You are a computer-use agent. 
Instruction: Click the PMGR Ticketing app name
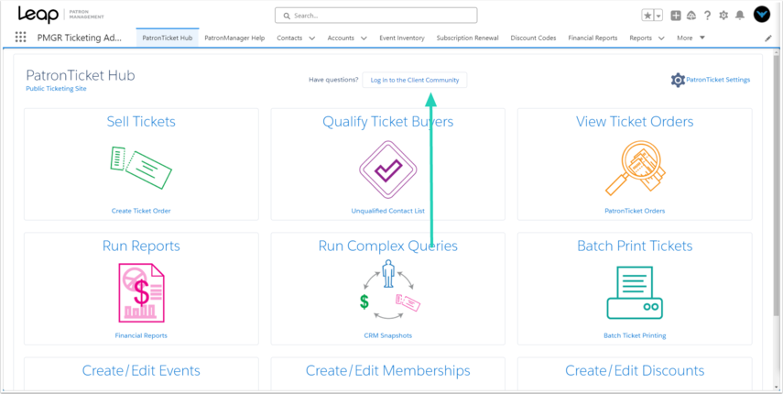pos(80,38)
